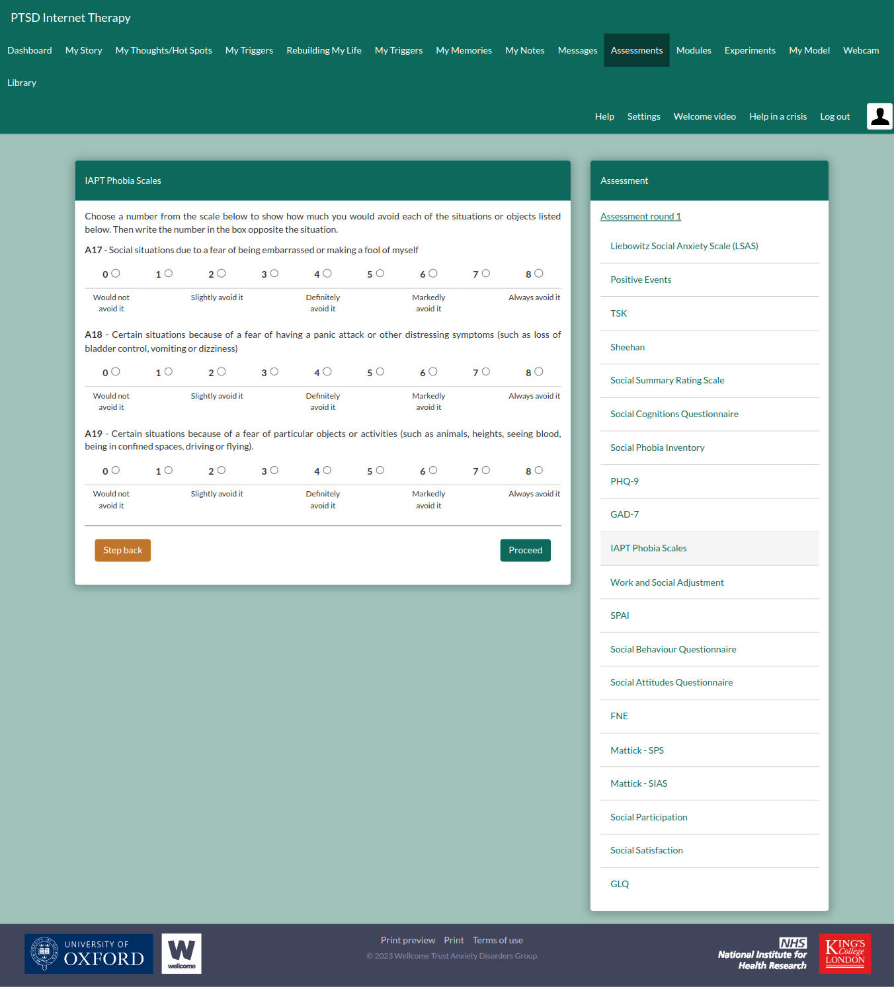Image resolution: width=894 pixels, height=987 pixels.
Task: Go to the Dashboard menu item
Action: (30, 50)
